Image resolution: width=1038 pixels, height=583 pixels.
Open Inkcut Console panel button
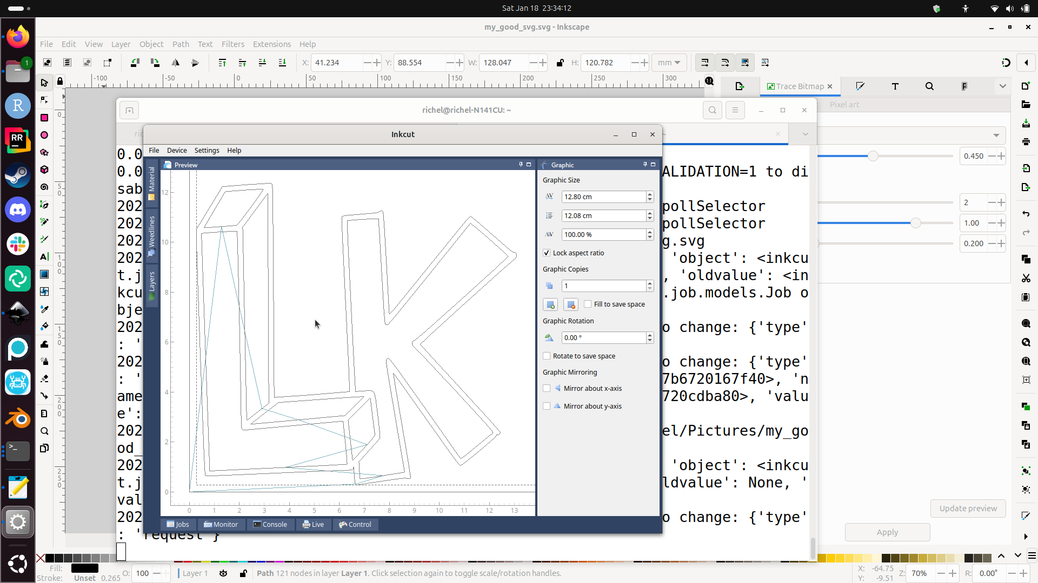(270, 524)
